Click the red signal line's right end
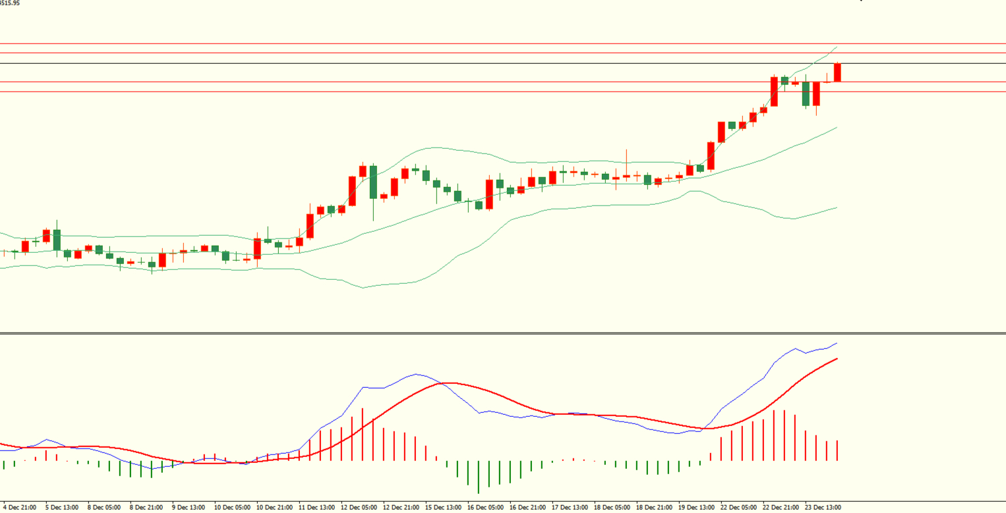The image size is (1006, 513). (x=836, y=359)
